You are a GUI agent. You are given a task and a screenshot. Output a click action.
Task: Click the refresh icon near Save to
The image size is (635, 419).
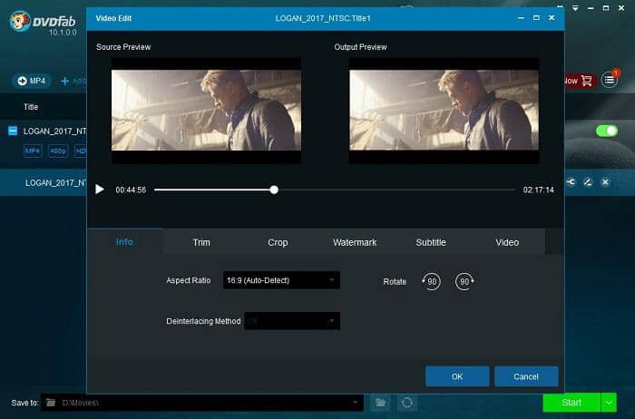pos(407,403)
